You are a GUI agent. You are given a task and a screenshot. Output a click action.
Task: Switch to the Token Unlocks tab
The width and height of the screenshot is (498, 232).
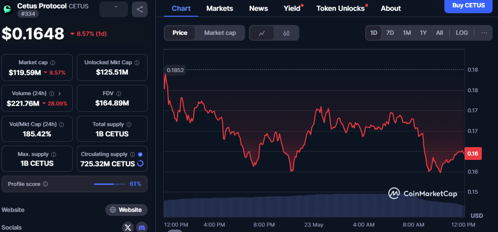click(x=341, y=8)
